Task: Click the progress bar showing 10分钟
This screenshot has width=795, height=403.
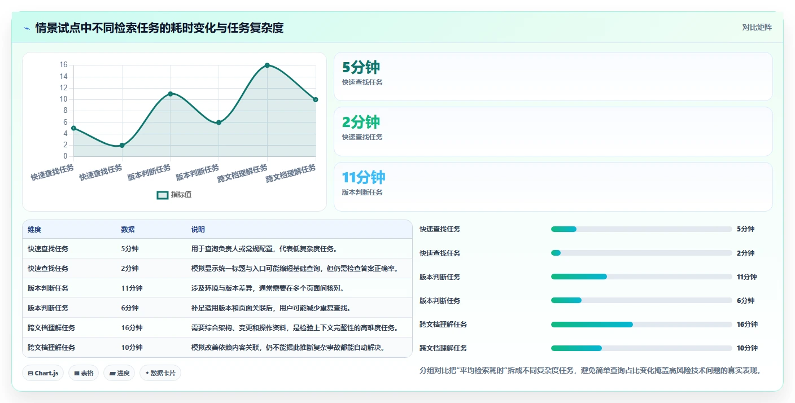Action: (x=641, y=348)
